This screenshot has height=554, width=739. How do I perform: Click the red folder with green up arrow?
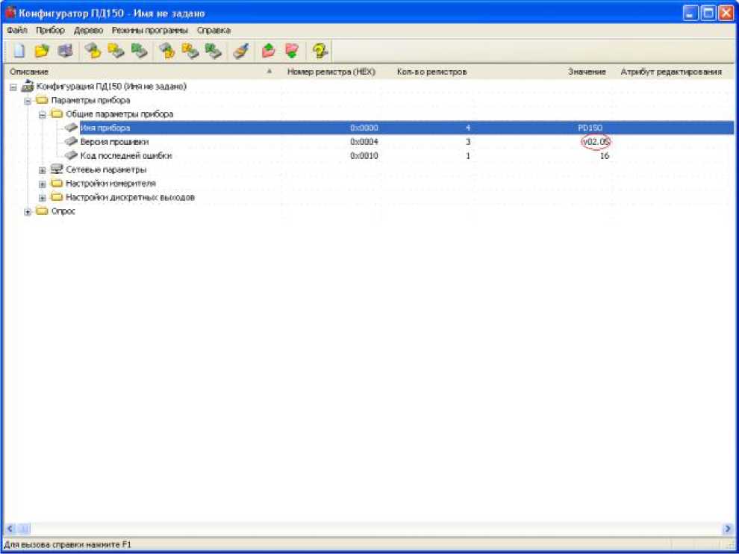(x=268, y=51)
